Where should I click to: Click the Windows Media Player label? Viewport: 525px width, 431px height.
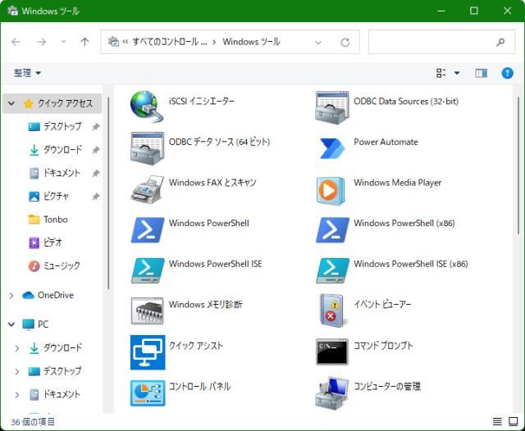[397, 183]
